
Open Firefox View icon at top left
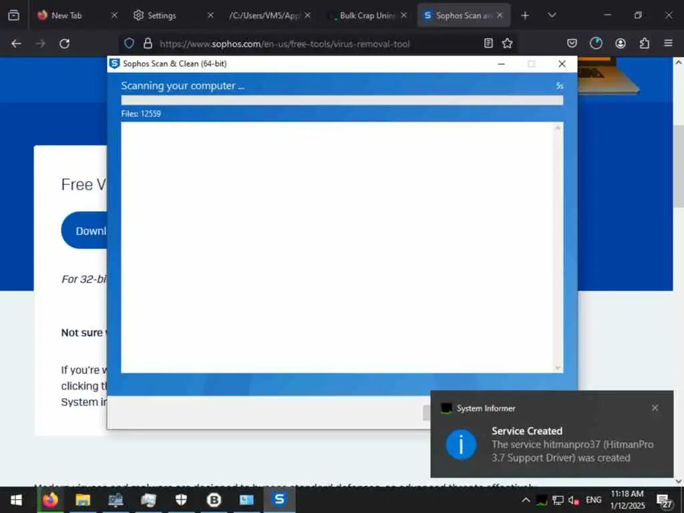click(x=13, y=15)
